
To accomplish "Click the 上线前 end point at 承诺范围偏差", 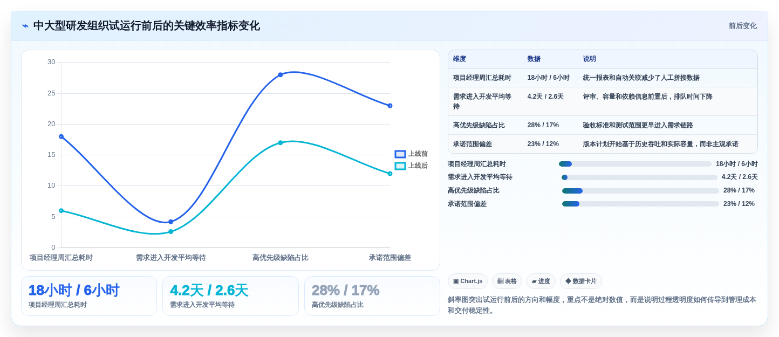I will tap(390, 106).
